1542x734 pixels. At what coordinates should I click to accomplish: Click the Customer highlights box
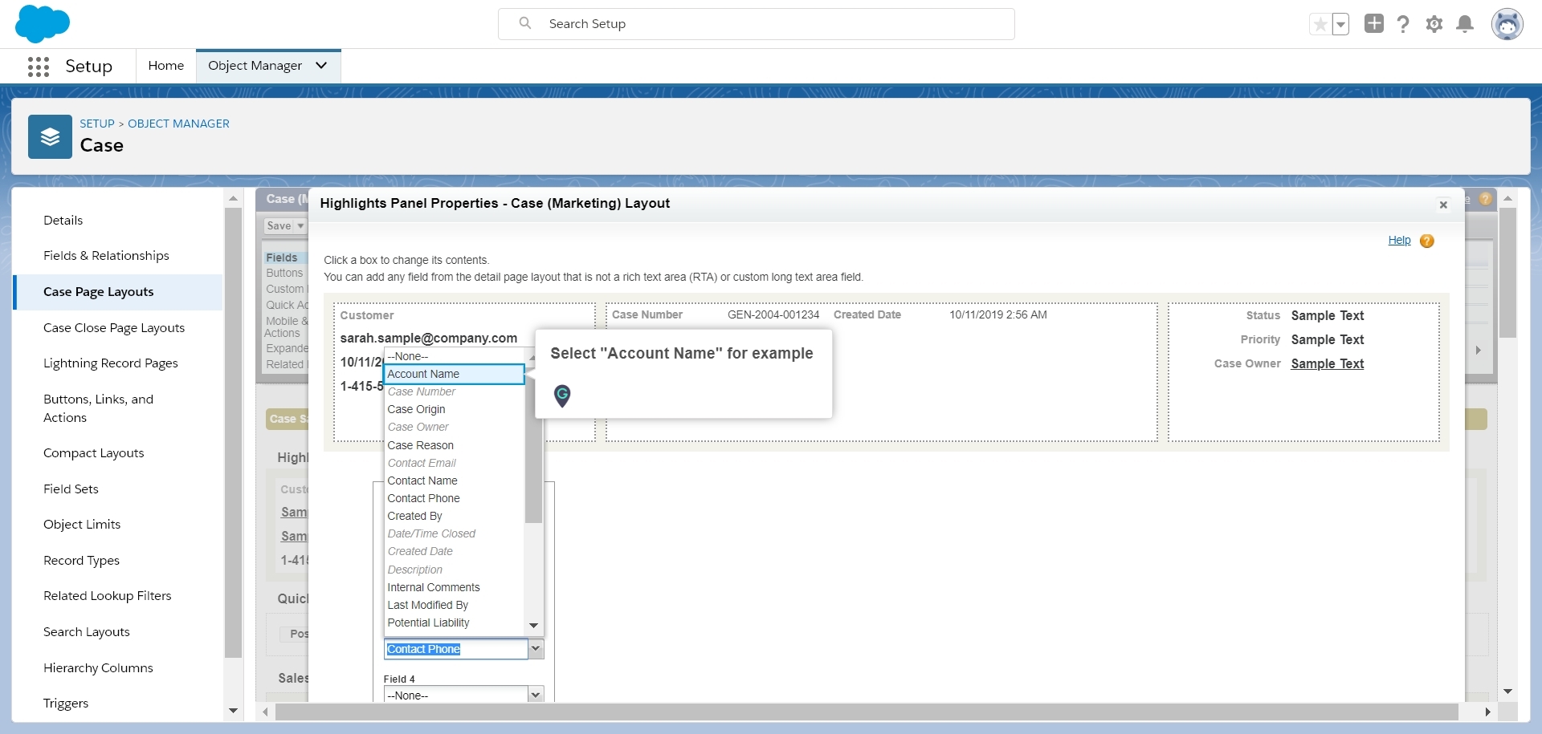(x=464, y=372)
